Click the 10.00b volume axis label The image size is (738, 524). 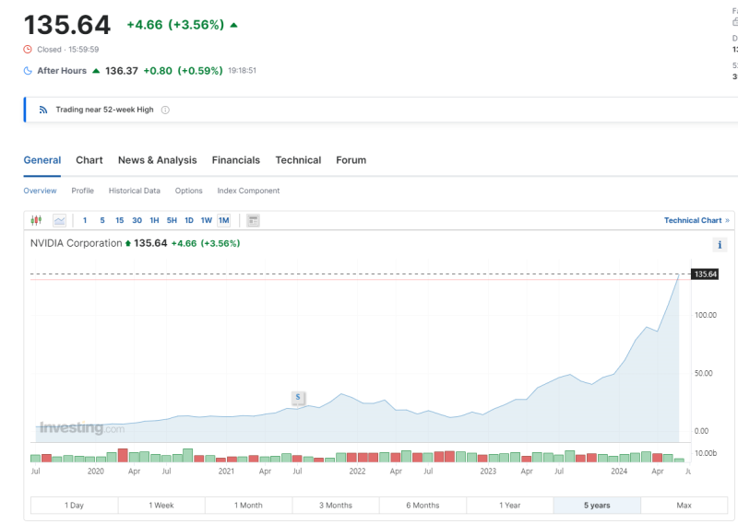[706, 453]
